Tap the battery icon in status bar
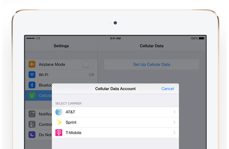Viewport: 229px width, 149px height. pos(202,39)
